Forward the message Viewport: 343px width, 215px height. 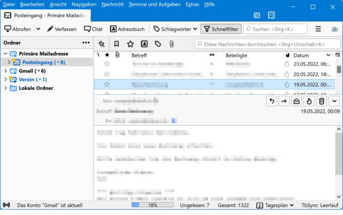coord(284,101)
